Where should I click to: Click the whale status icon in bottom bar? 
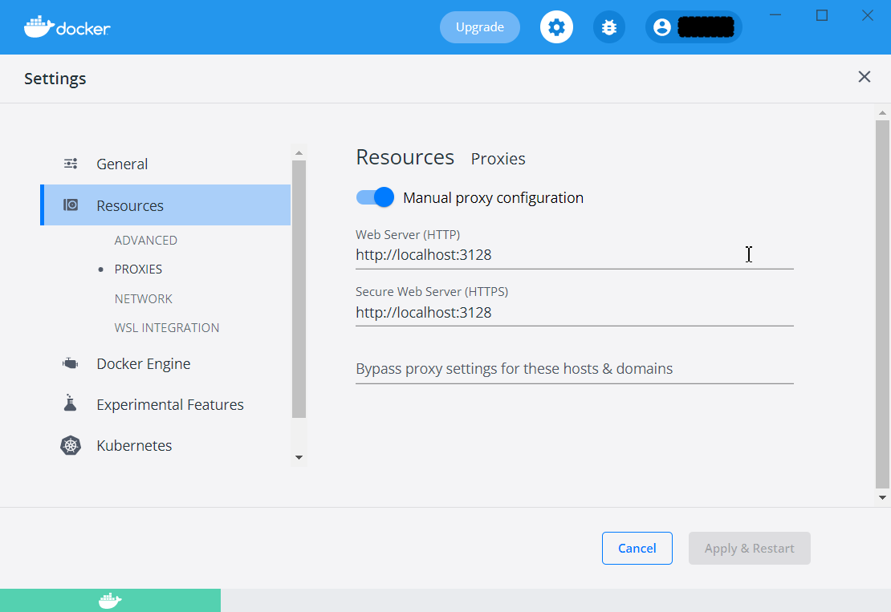click(x=110, y=601)
